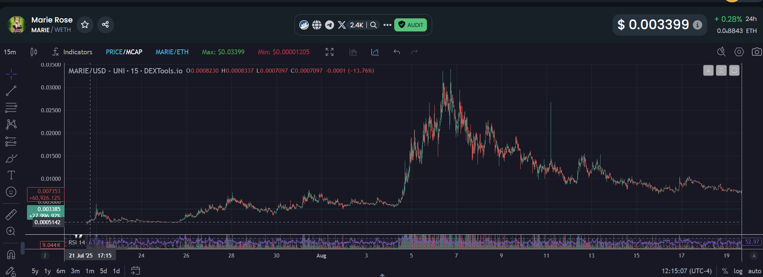This screenshot has height=277, width=763.
Task: Select the 5d date range
Action: pyautogui.click(x=104, y=271)
